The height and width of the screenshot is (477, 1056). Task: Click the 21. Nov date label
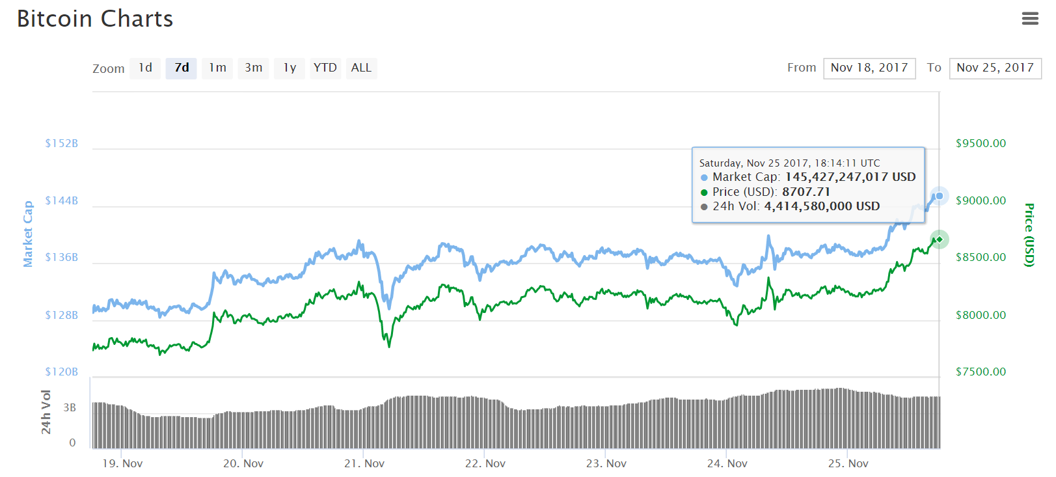[364, 463]
